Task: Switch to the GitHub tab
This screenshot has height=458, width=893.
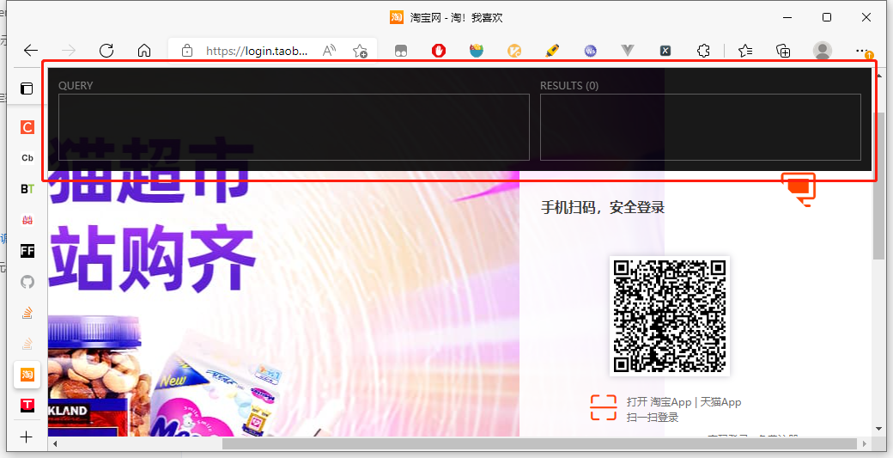Action: [x=27, y=281]
